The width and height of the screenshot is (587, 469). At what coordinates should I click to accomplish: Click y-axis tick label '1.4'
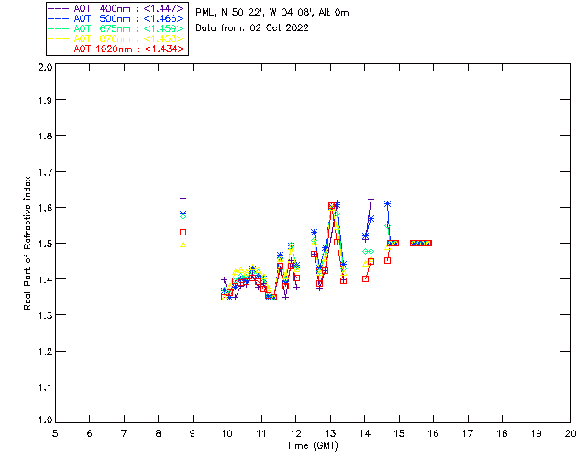[x=45, y=279]
